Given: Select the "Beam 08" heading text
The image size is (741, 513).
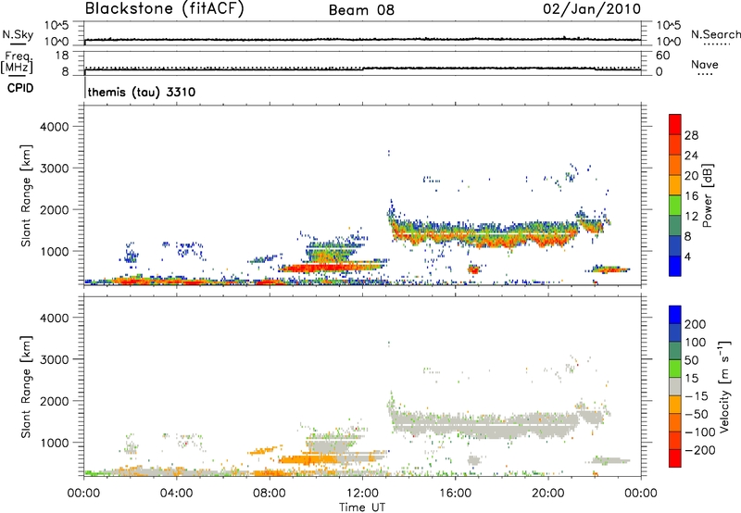Looking at the screenshot, I should pyautogui.click(x=361, y=10).
